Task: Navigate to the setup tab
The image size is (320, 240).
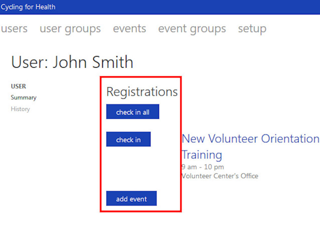Action: (252, 29)
